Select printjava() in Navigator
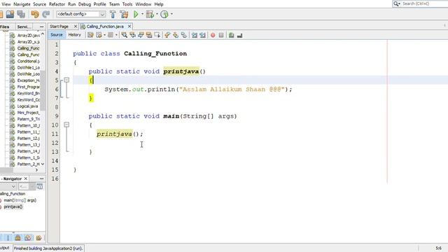 [x=13, y=206]
